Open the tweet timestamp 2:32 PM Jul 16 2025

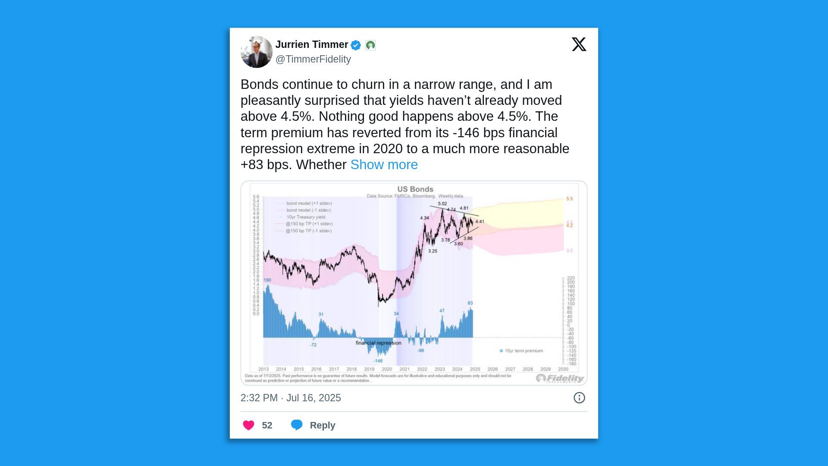(291, 398)
